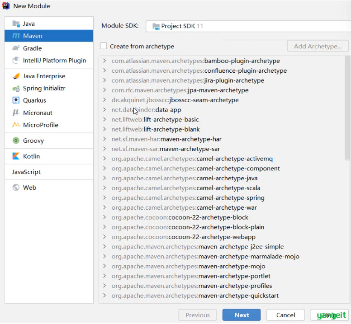Enable Create from archetype checkbox
Image resolution: width=351 pixels, height=324 pixels.
click(104, 46)
